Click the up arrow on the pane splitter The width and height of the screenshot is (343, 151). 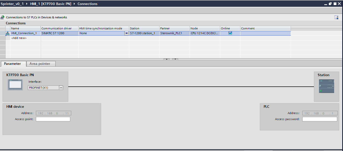[167, 59]
